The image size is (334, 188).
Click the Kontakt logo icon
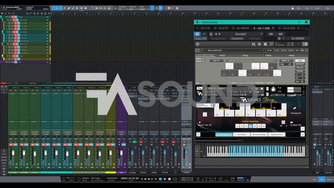pos(198,44)
